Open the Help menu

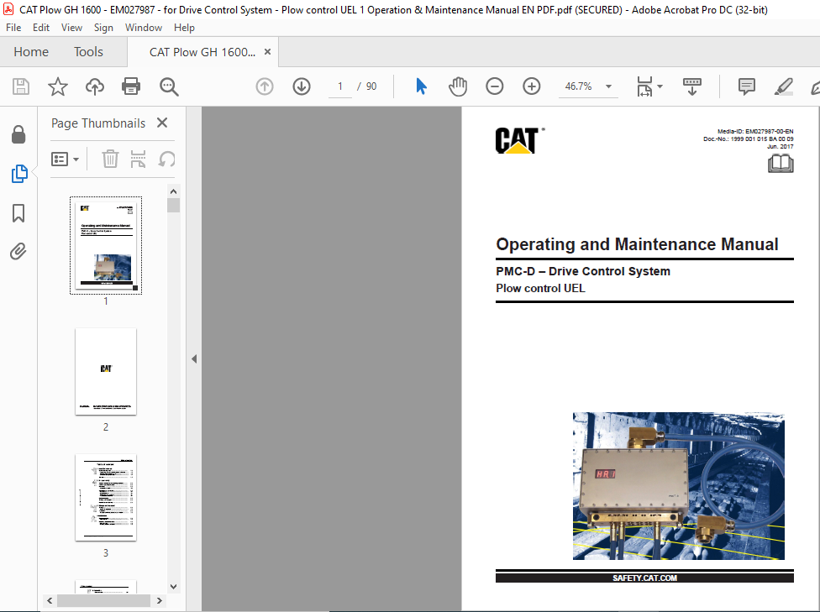(184, 28)
